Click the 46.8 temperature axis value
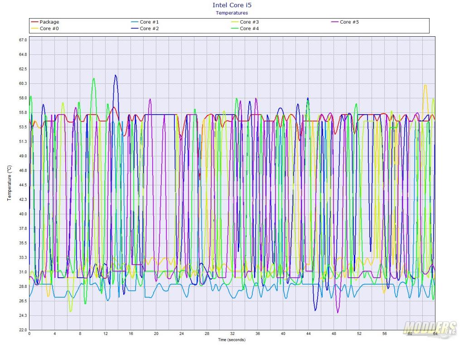This screenshot has width=464, height=348. click(23, 170)
